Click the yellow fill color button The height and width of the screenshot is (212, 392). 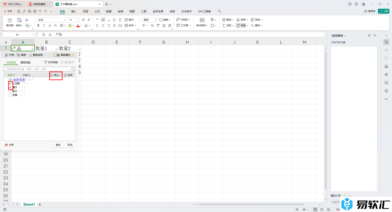pyautogui.click(x=70, y=25)
